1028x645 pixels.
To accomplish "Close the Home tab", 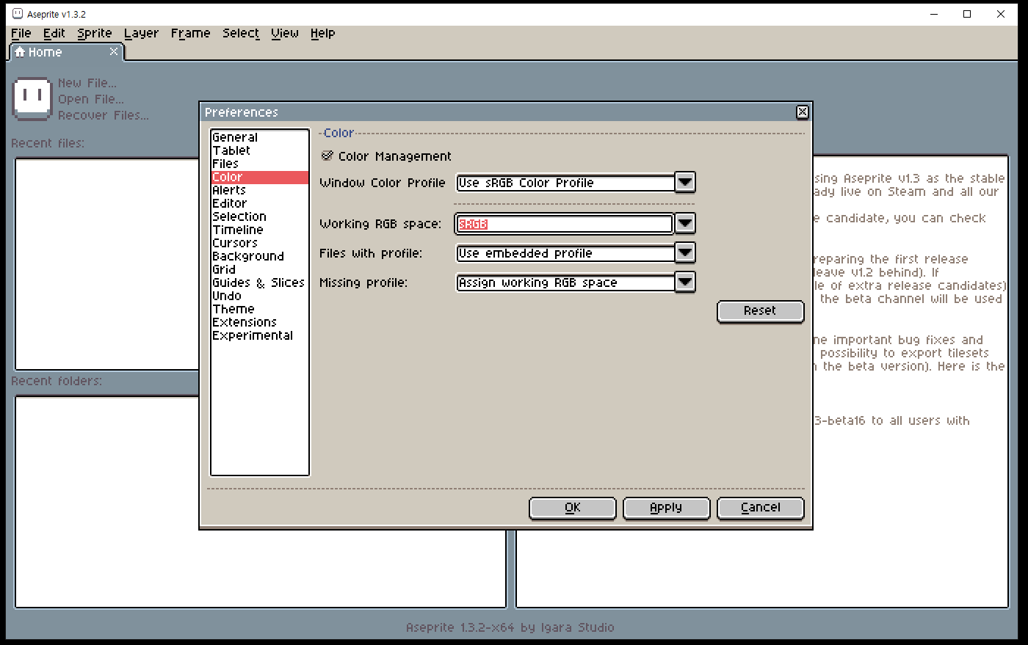I will pyautogui.click(x=114, y=51).
